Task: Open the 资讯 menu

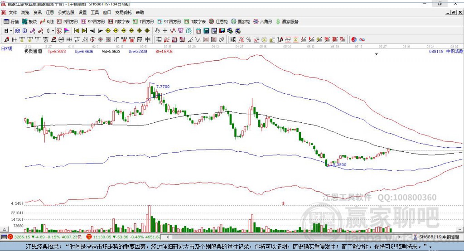Action: tap(37, 12)
